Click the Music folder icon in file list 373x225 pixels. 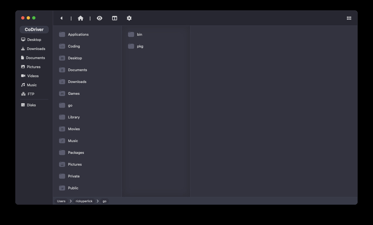pyautogui.click(x=62, y=141)
